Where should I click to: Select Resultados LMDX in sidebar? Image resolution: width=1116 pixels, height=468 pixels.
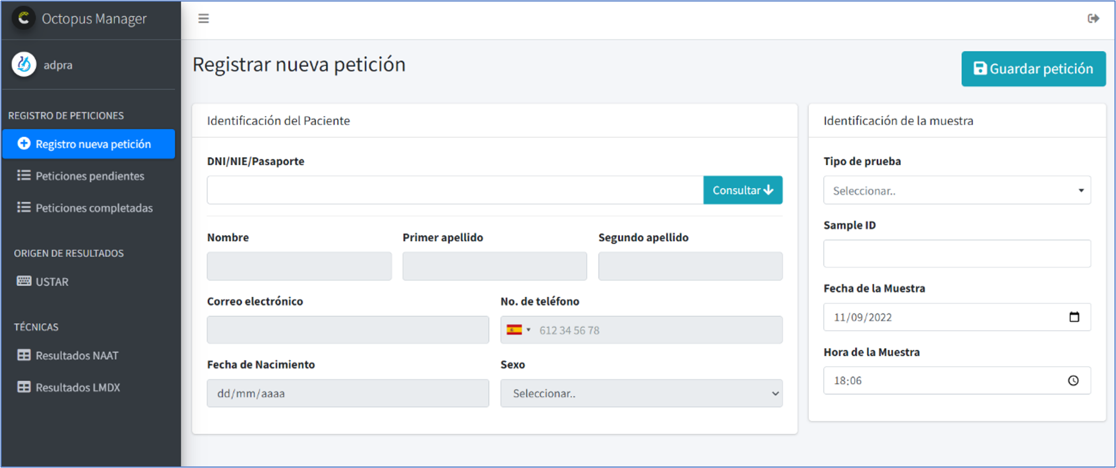click(x=78, y=387)
